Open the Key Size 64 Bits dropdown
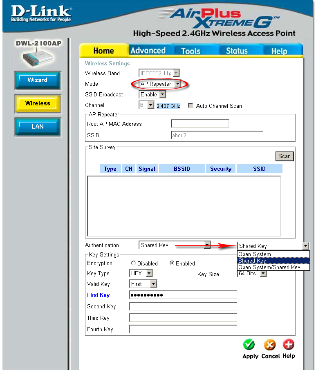The height and width of the screenshot is (370, 316). click(x=252, y=274)
